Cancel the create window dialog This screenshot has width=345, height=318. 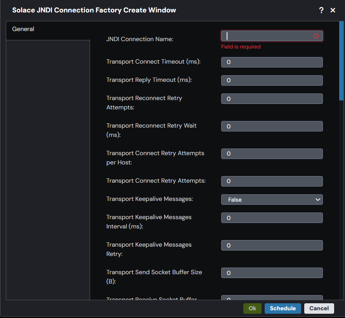pyautogui.click(x=319, y=308)
